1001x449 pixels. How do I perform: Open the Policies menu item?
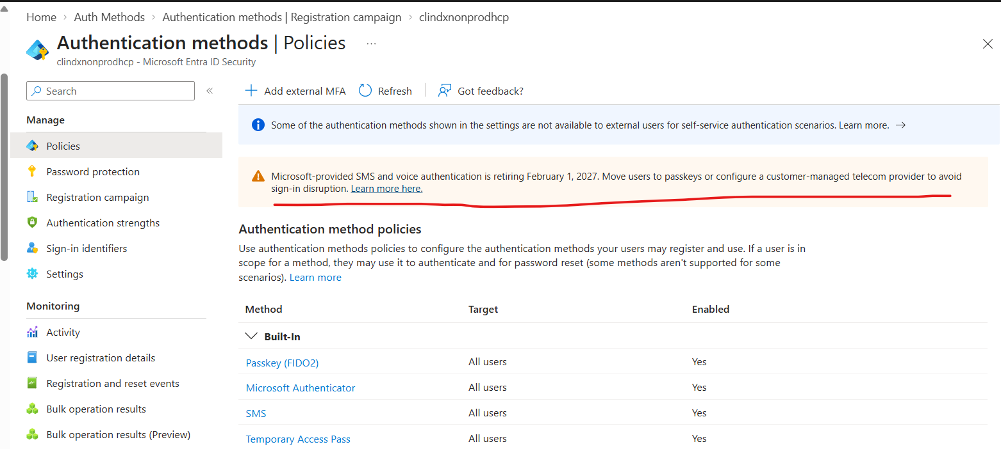[117, 146]
